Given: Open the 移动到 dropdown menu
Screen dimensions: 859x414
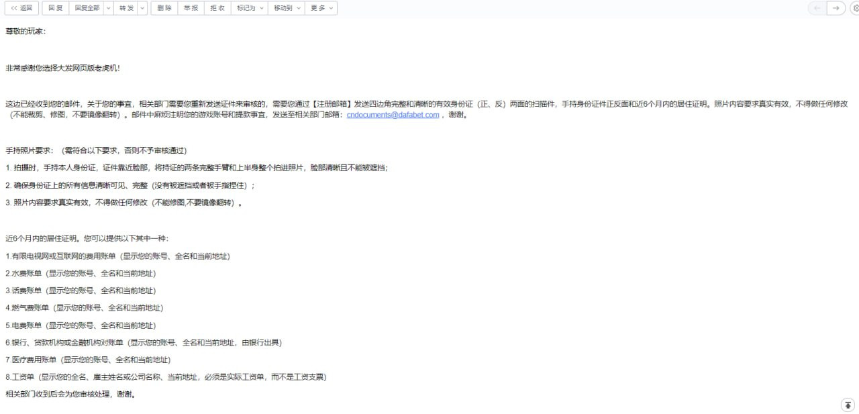Looking at the screenshot, I should (x=287, y=8).
